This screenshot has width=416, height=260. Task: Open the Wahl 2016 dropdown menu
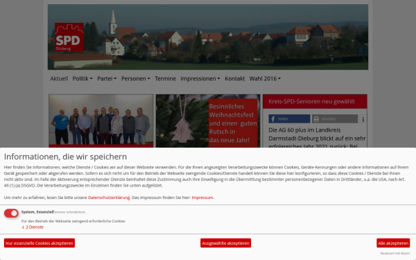tap(265, 78)
